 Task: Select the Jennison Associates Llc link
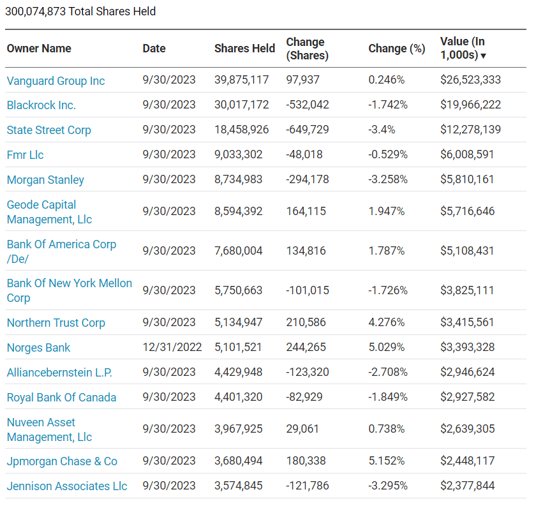click(x=65, y=486)
